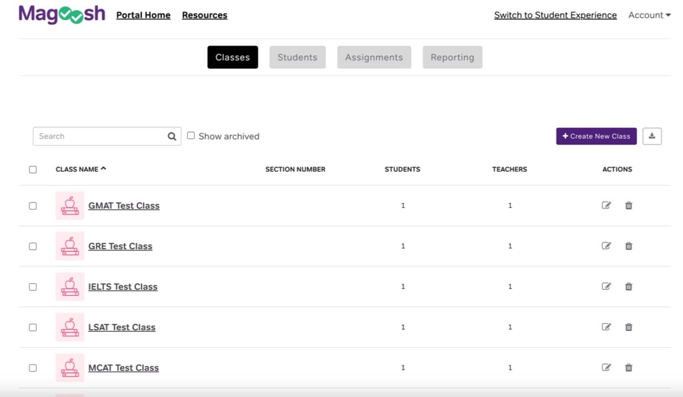Click the edit icon for MCAT Test Class
Image resolution: width=683 pixels, height=397 pixels.
click(606, 368)
